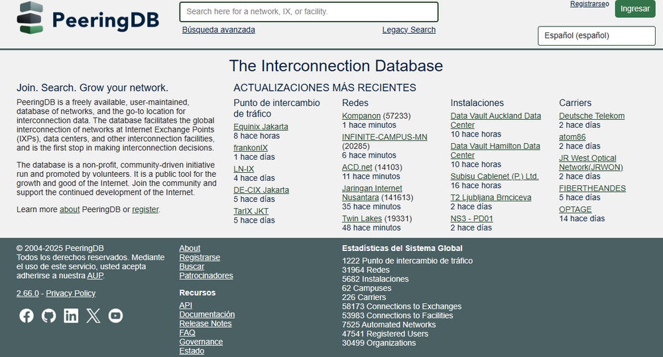
Task: Follow the 'register' link in intro text
Action: [x=145, y=209]
